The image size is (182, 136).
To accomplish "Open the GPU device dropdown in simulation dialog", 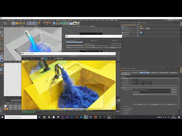I will tap(80, 45).
